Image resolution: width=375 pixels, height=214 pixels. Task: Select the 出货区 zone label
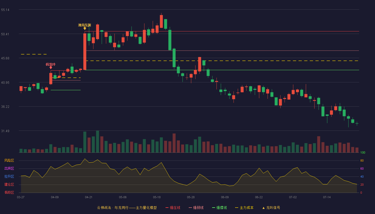[9, 169]
